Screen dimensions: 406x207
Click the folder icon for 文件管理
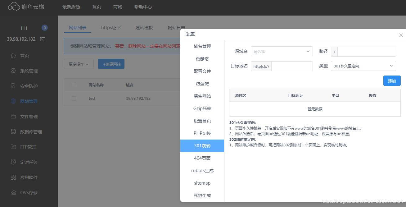tap(13, 116)
